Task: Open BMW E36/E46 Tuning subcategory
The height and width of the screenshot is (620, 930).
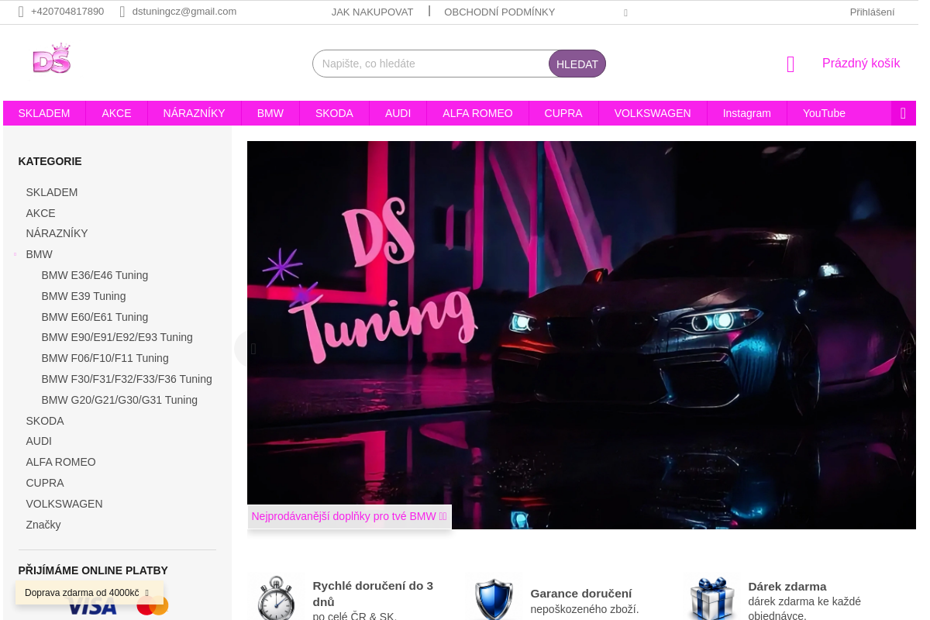Action: (x=95, y=275)
